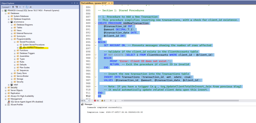Expand the Tables folder under eCommerce

pyautogui.click(x=12, y=28)
